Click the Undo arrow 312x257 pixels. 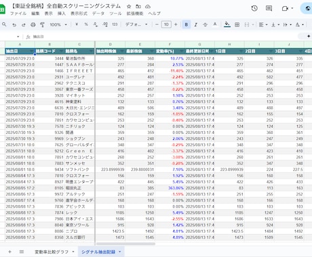point(14,24)
